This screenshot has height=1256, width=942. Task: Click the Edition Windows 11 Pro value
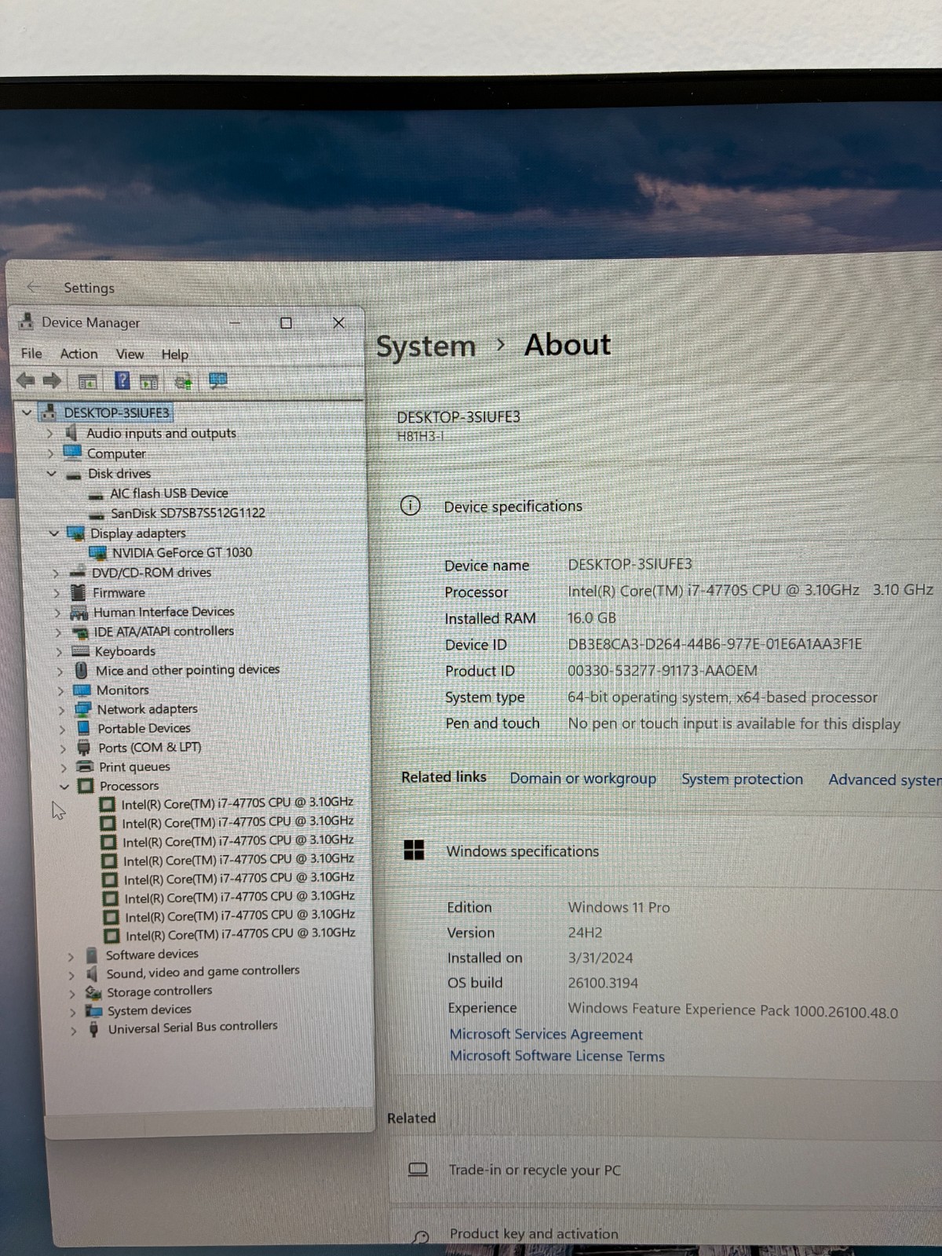click(x=619, y=907)
